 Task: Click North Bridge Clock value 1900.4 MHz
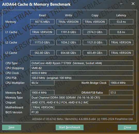121,83
